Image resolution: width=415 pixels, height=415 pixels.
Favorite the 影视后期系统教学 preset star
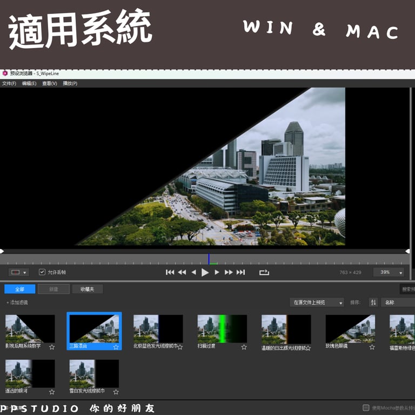click(x=52, y=347)
